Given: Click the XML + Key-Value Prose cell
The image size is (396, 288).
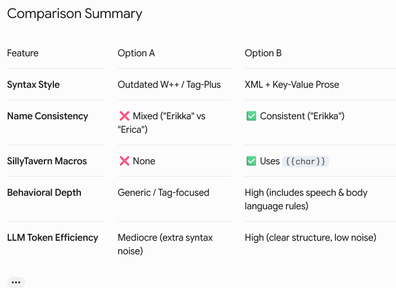Looking at the screenshot, I should point(292,84).
